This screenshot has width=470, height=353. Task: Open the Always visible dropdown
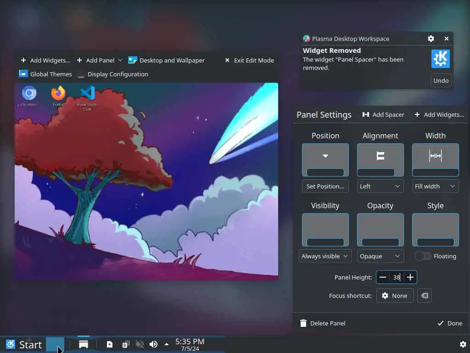click(325, 256)
